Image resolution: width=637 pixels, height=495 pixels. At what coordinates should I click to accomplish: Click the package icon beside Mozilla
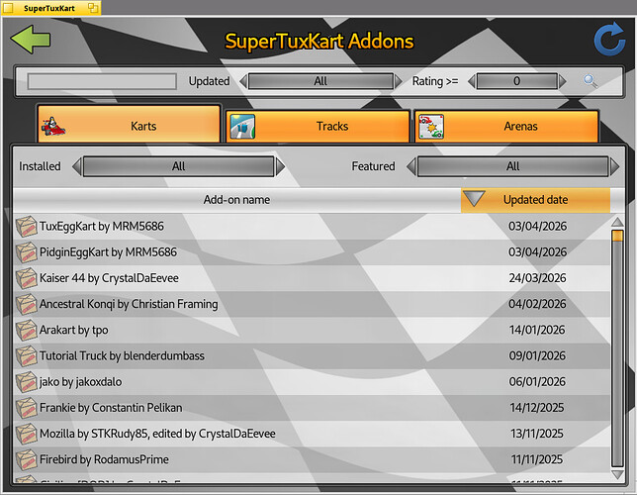pos(26,434)
